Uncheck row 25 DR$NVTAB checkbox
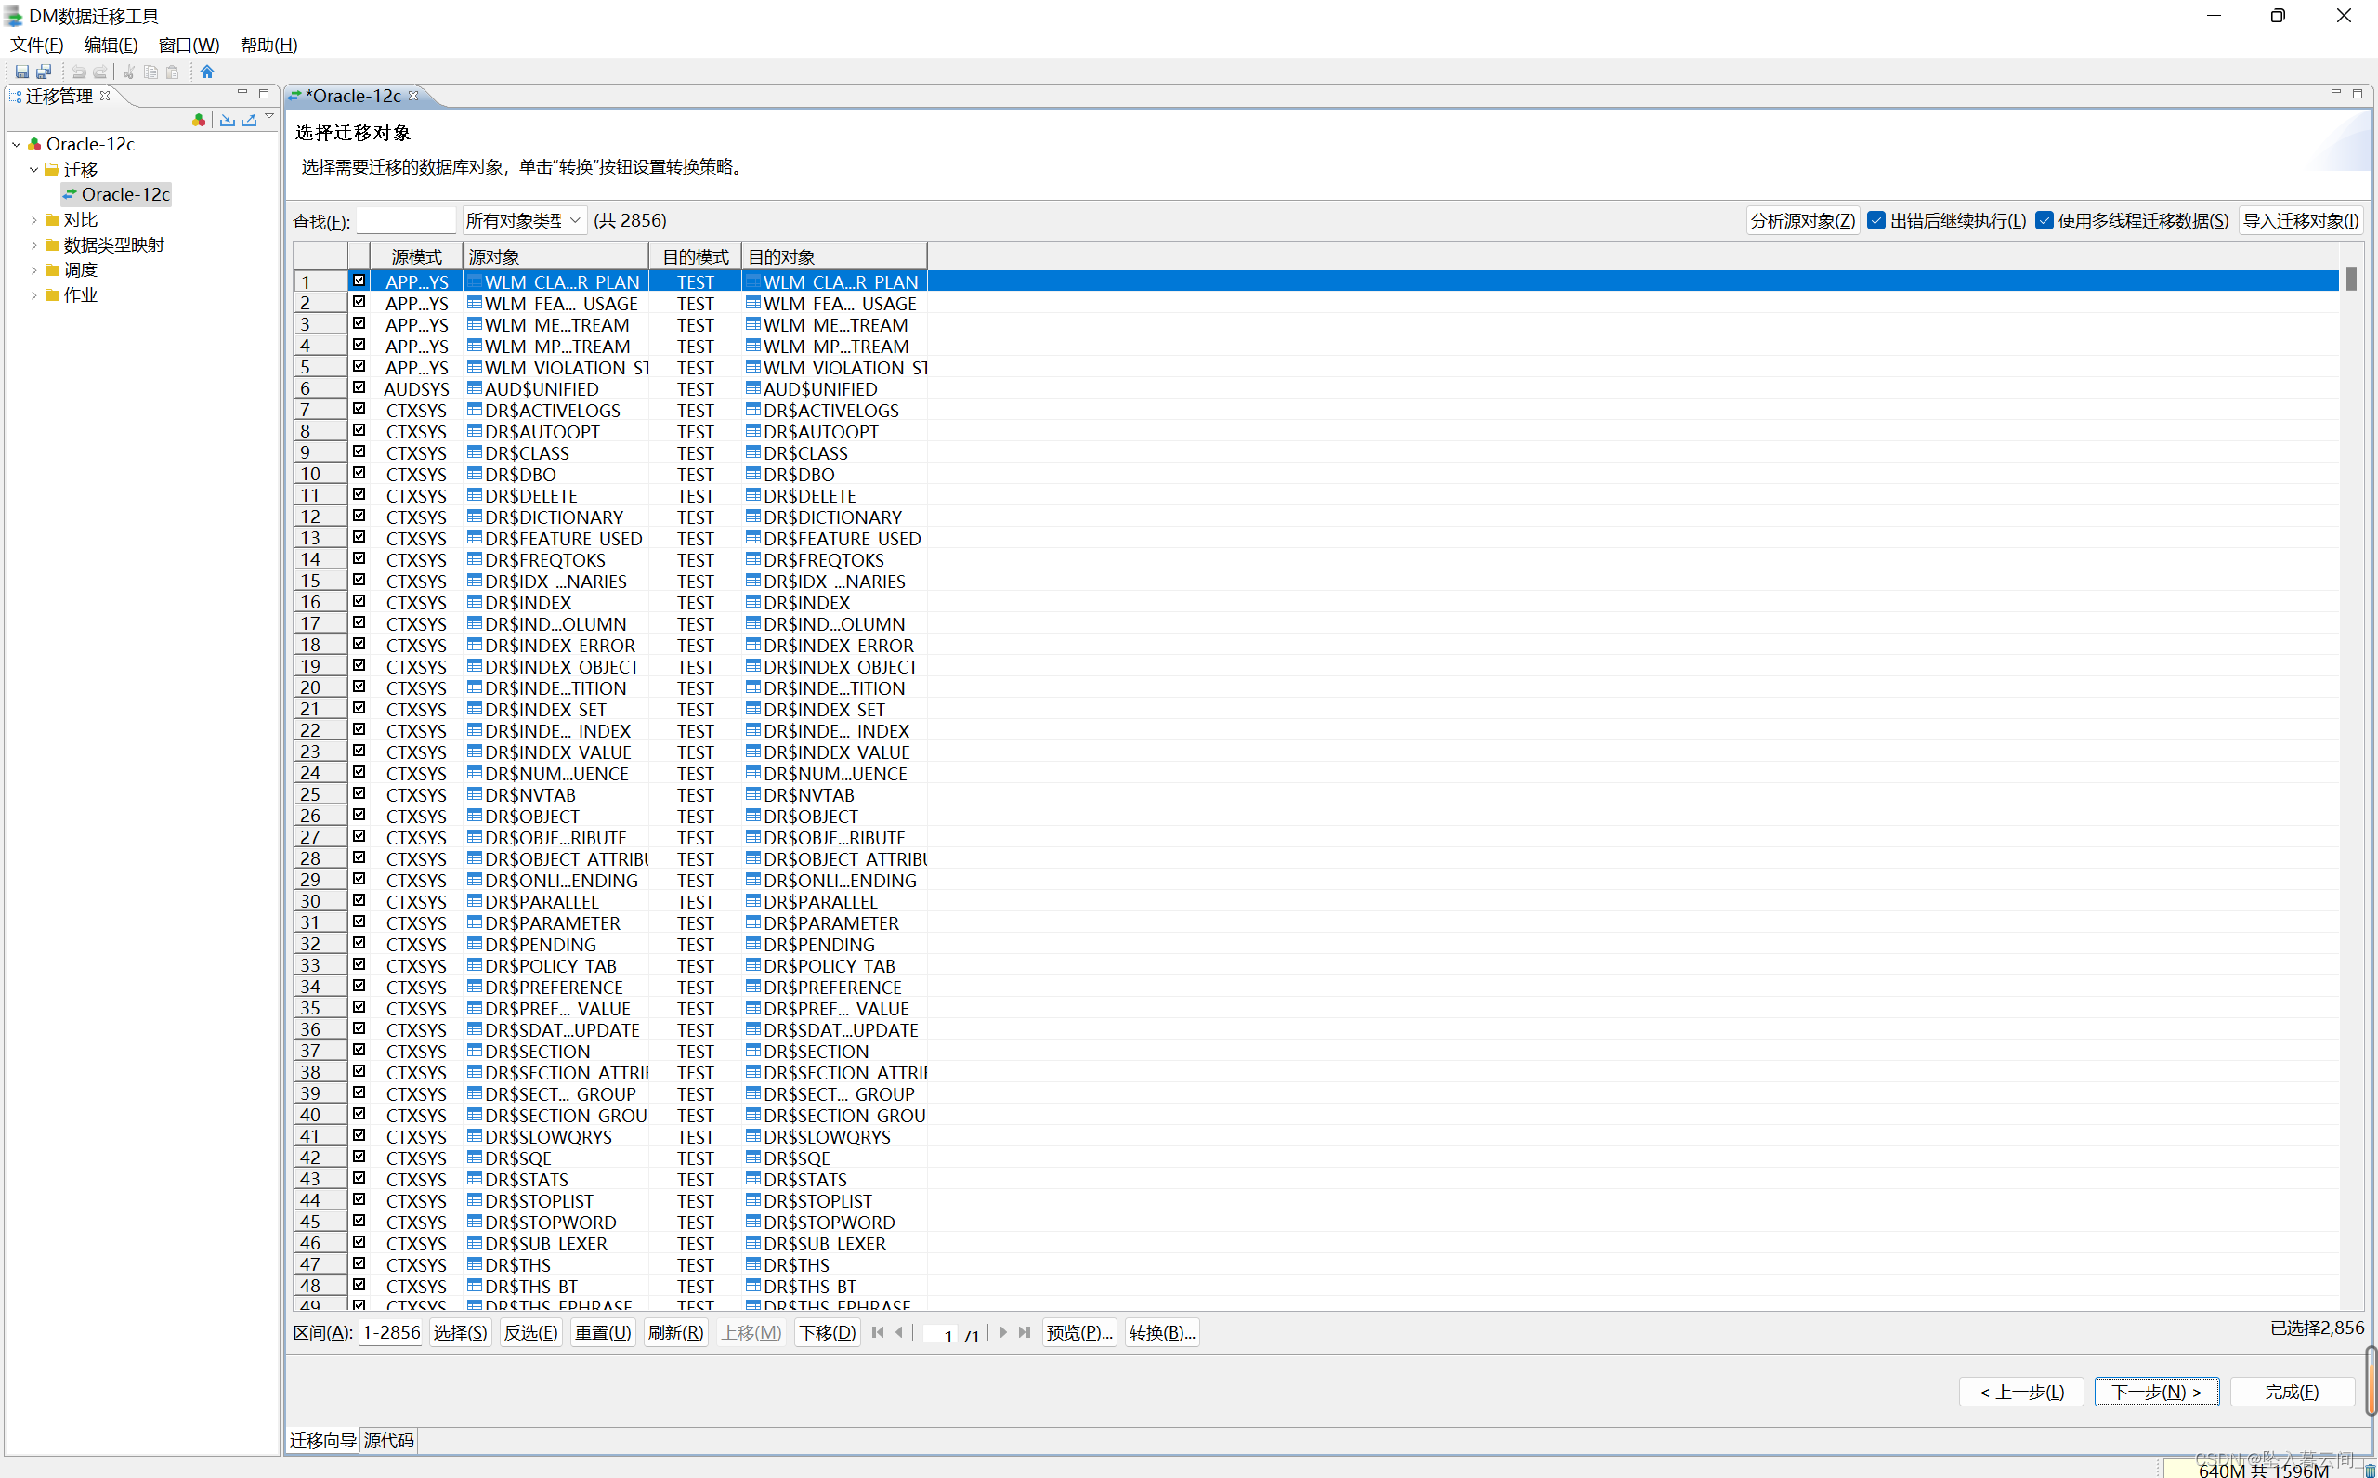This screenshot has height=1478, width=2378. tap(359, 793)
